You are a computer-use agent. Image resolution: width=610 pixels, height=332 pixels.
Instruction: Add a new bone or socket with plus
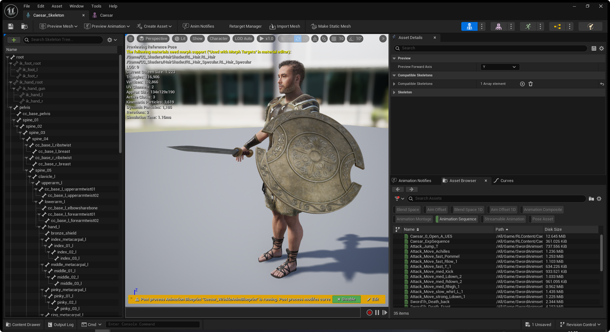click(13, 40)
